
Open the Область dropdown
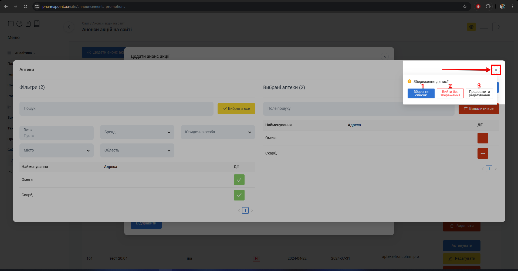137,150
